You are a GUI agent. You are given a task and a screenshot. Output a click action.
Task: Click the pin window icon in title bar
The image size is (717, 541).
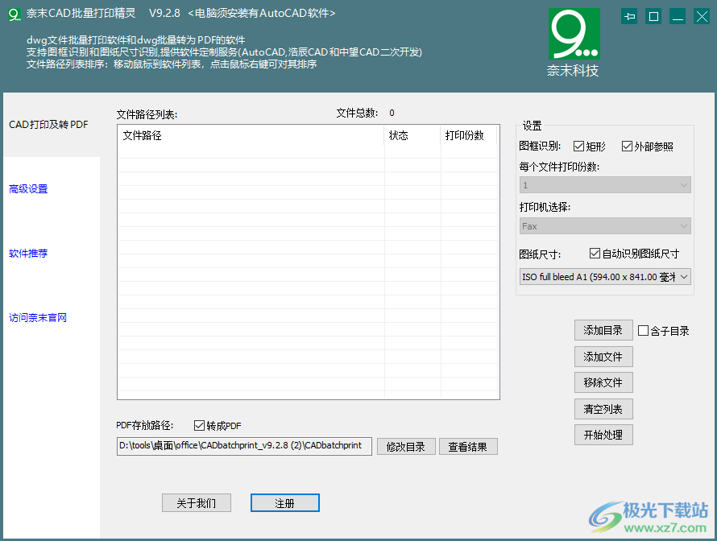[630, 17]
